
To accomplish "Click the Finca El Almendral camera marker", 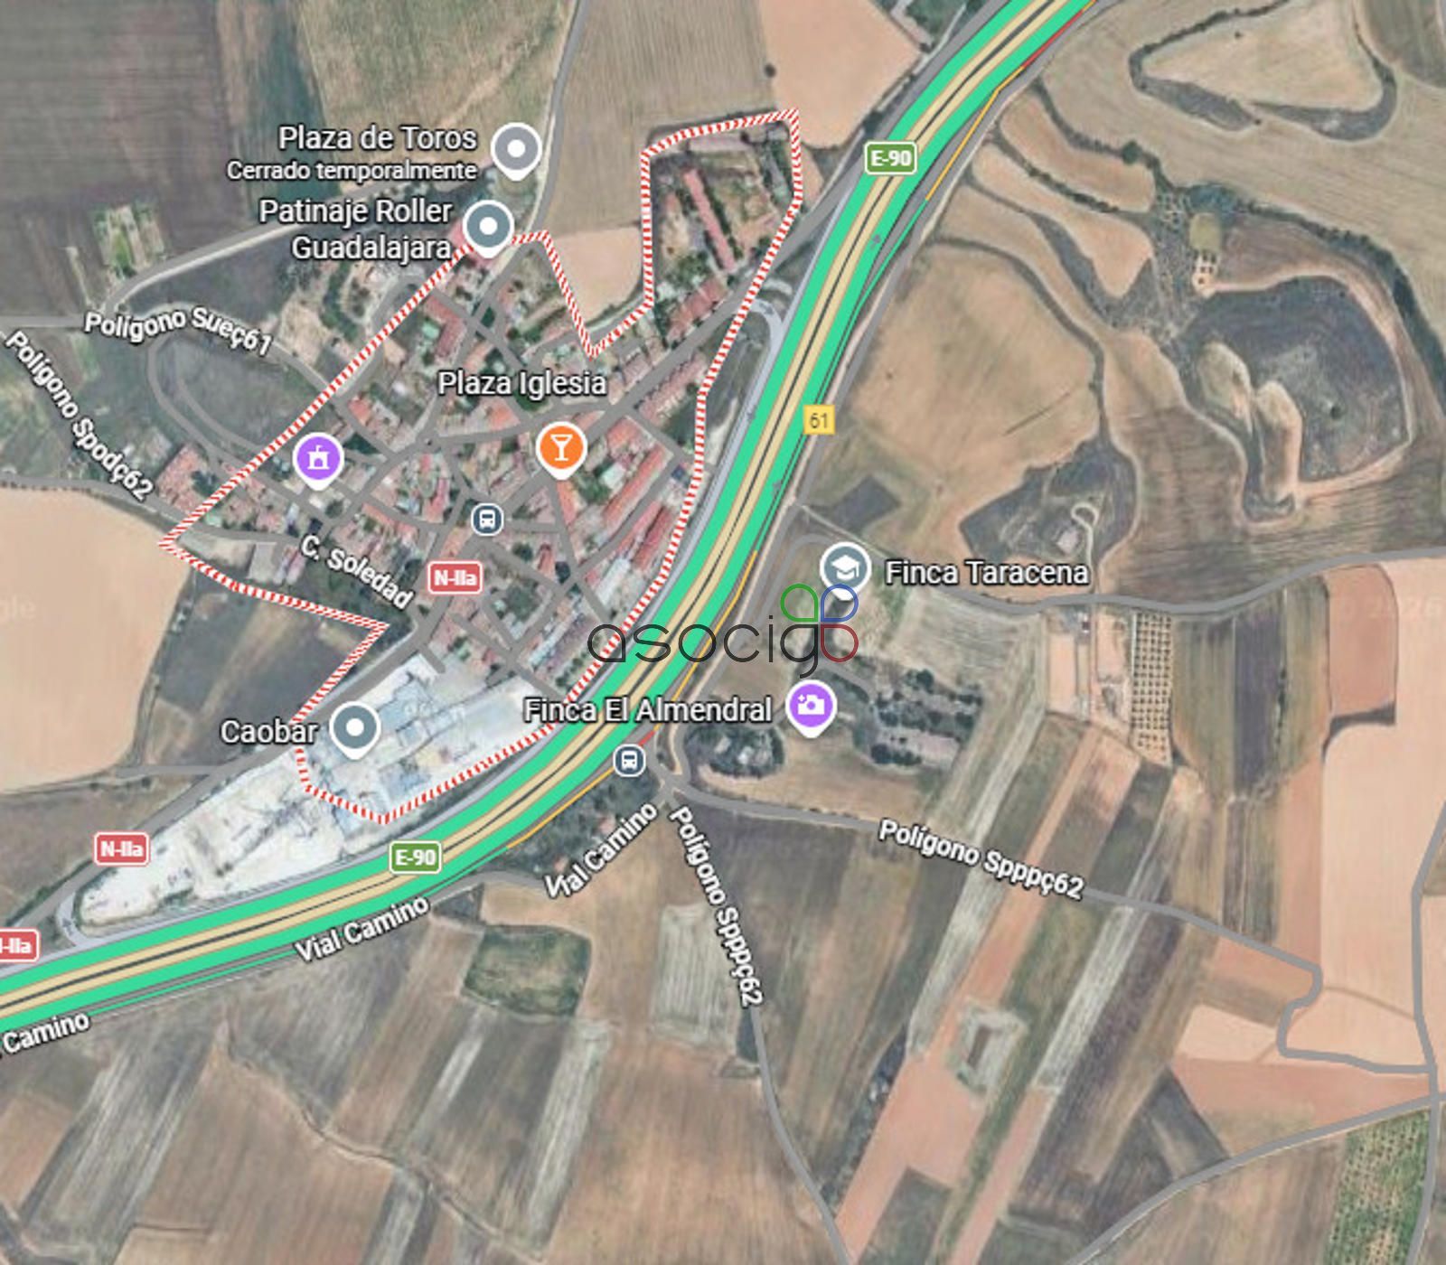I will pos(811,707).
